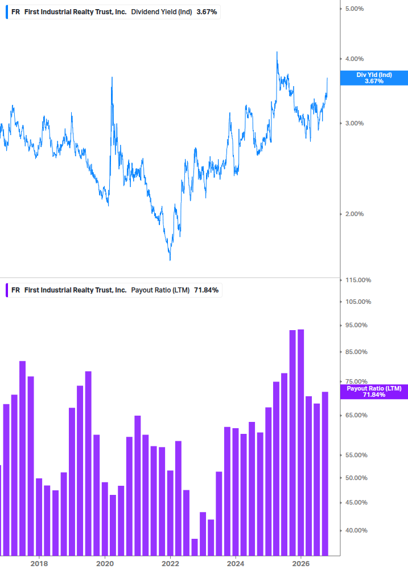
Task: Click the 2026 label on the time axis
Action: click(x=301, y=563)
